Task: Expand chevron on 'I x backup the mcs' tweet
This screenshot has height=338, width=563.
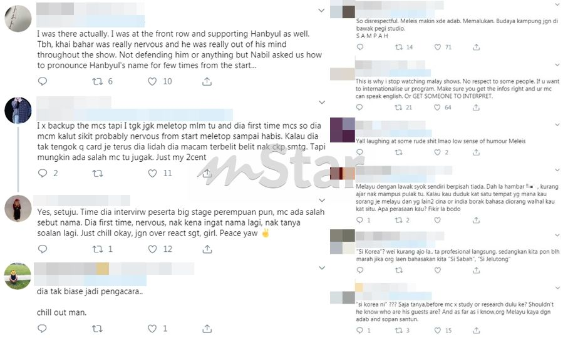Action: 322,102
